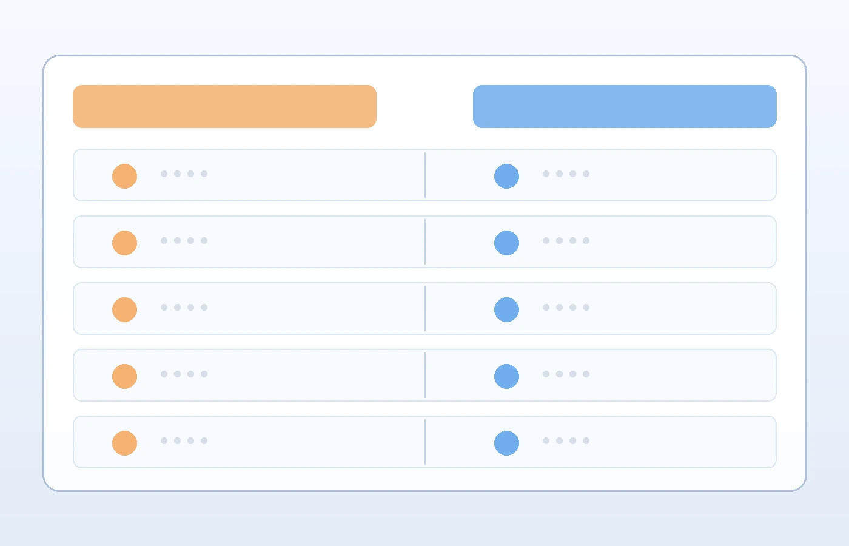Choose the orange circle in the third row
The image size is (849, 546).
(x=124, y=309)
